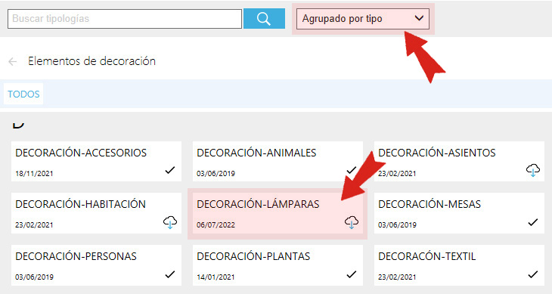Open the DECORACIÓN-LÁMPARAS category tile
Screen dimensions: 552x294
click(x=278, y=214)
